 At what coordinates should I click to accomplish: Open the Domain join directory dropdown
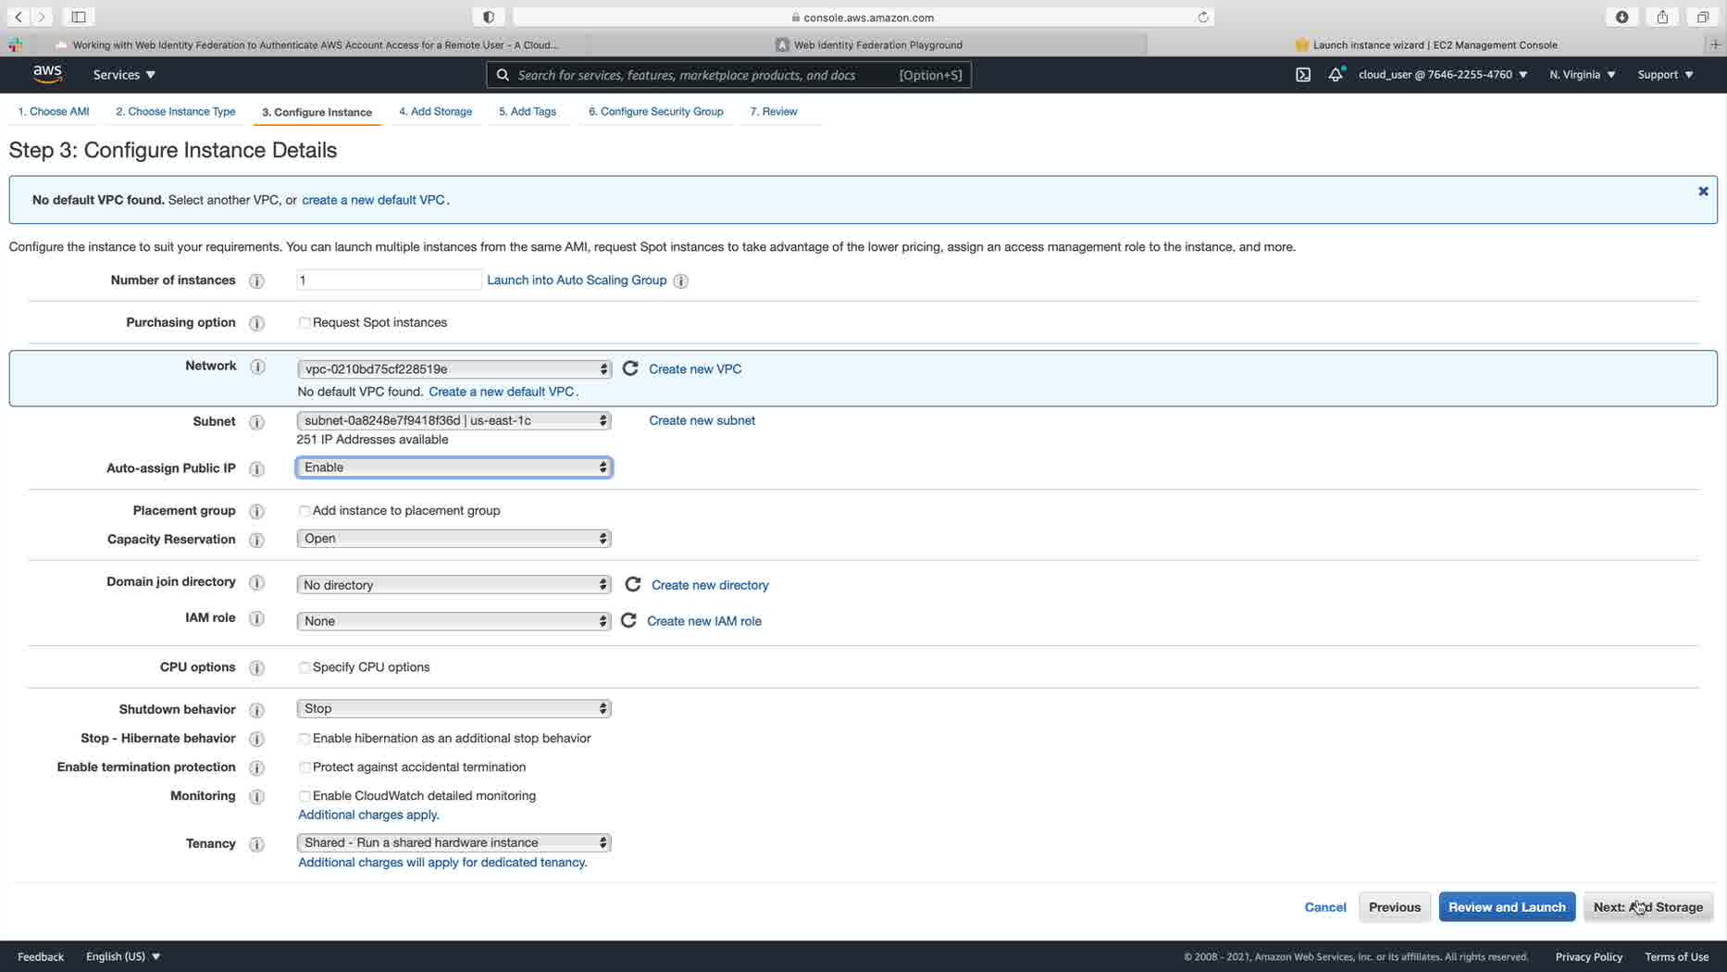[453, 585]
